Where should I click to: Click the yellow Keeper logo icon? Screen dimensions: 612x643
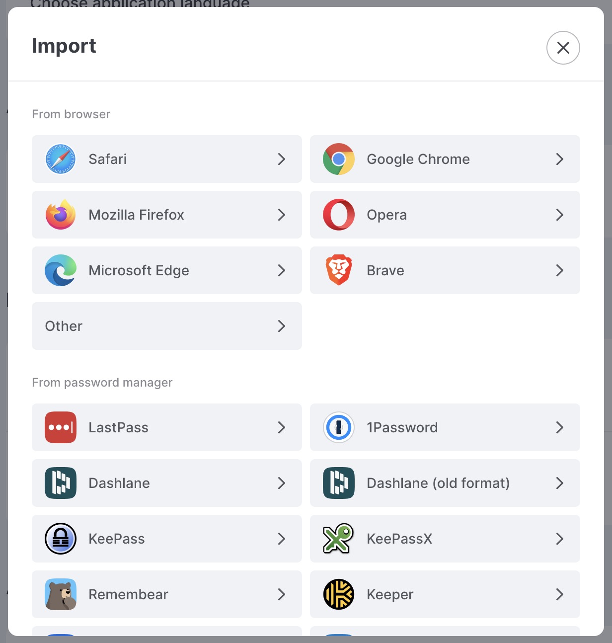point(339,594)
